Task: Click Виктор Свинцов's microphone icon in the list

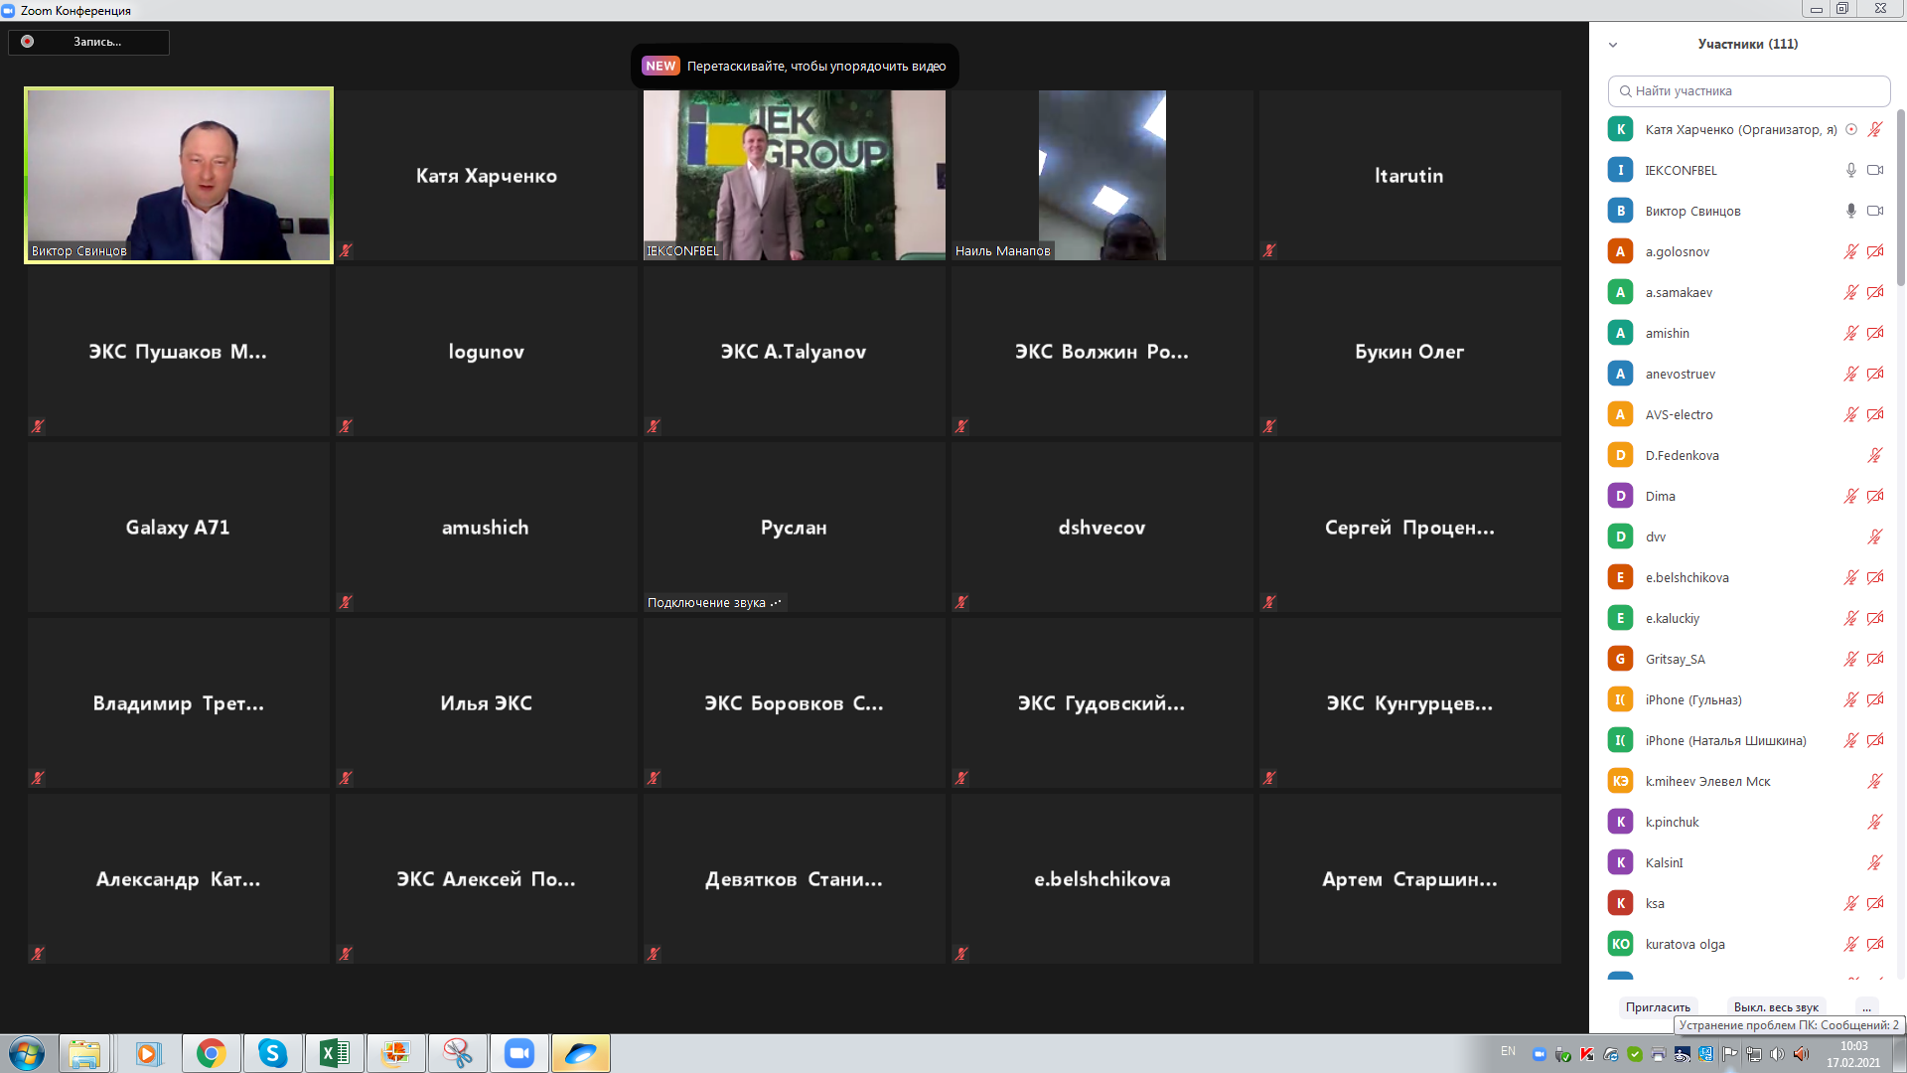Action: 1850,211
